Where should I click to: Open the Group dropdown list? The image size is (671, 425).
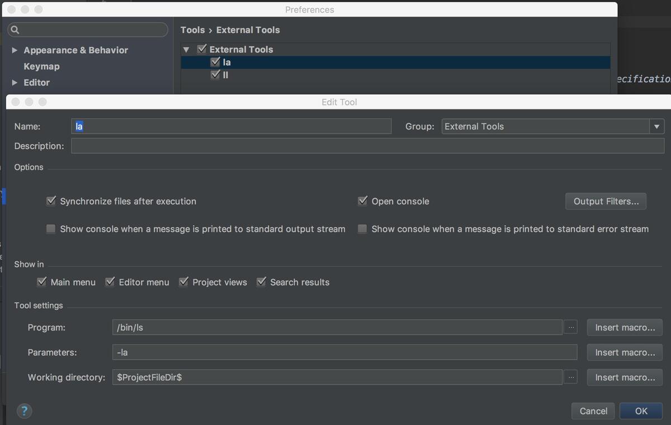[x=656, y=127]
